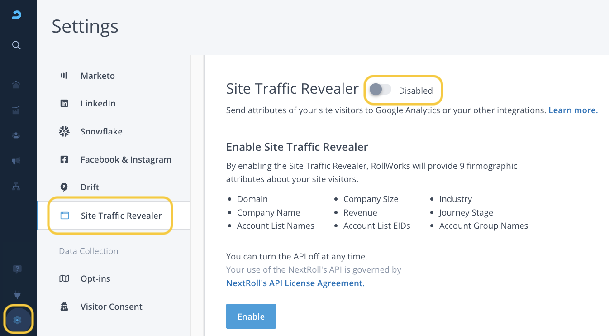Go to Home via sidebar house icon
Viewport: 609px width, 336px height.
coord(16,85)
